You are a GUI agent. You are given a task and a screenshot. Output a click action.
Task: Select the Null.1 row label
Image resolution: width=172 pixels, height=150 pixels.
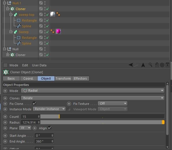pyautogui.click(x=17, y=3)
